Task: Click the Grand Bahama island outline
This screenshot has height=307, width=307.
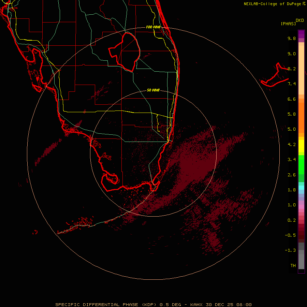Action: pos(274,75)
